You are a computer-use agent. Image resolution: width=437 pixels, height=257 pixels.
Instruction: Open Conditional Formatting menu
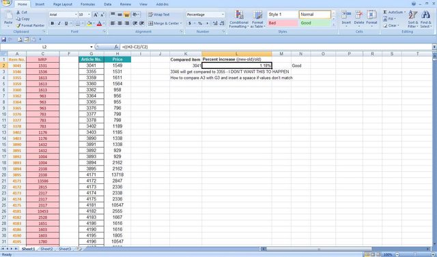[x=238, y=19]
